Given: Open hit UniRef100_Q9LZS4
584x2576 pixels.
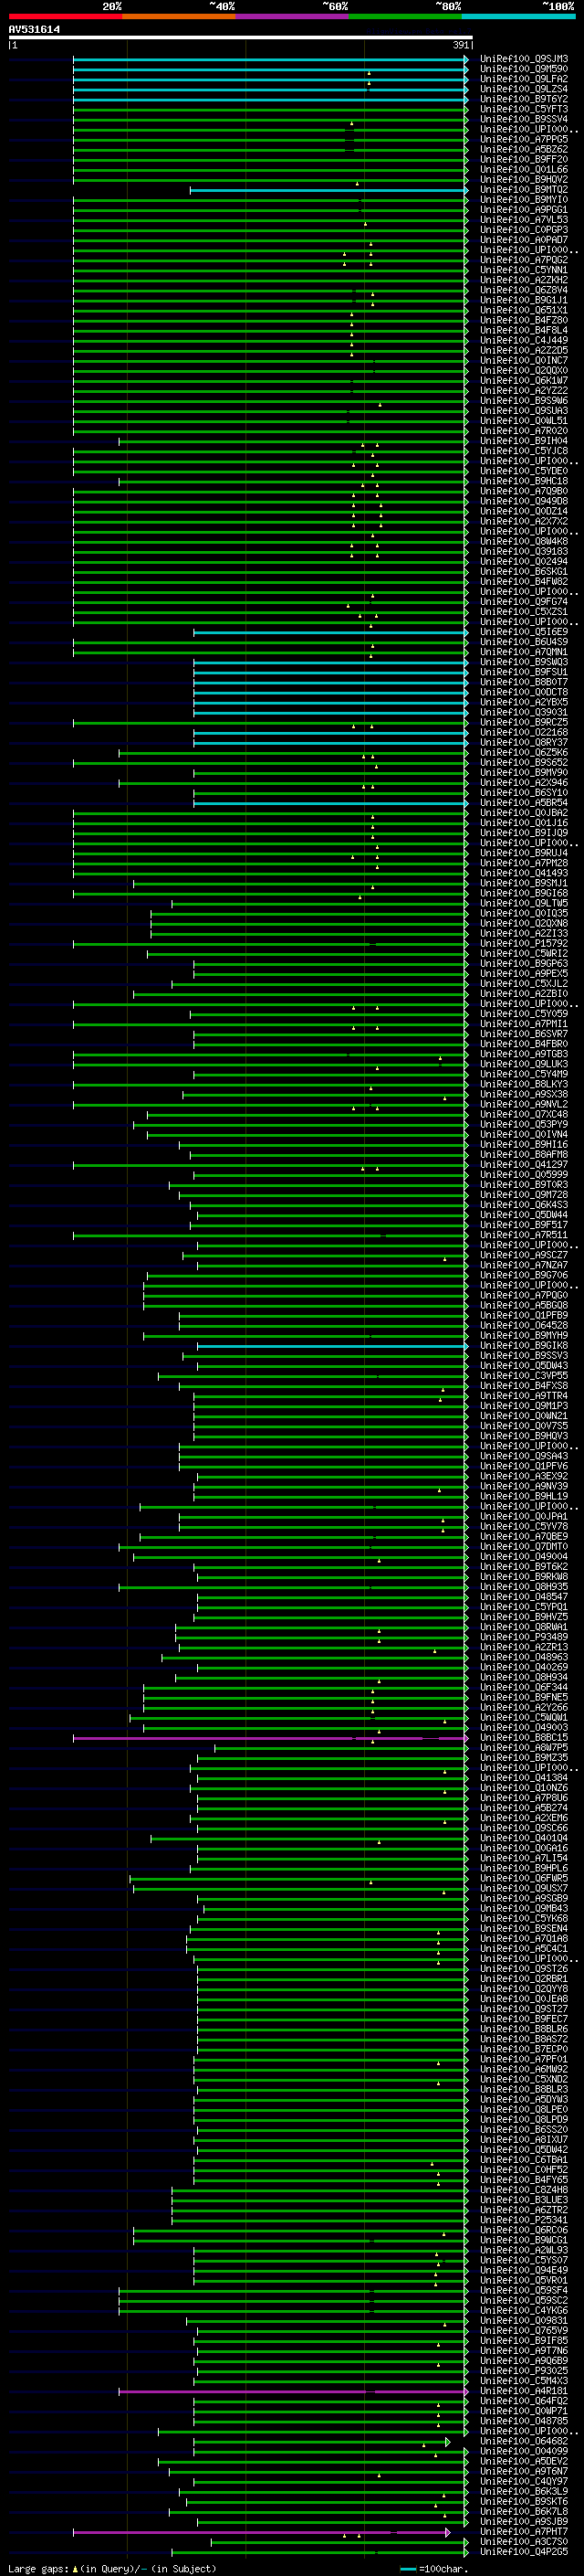Looking at the screenshot, I should (x=524, y=89).
